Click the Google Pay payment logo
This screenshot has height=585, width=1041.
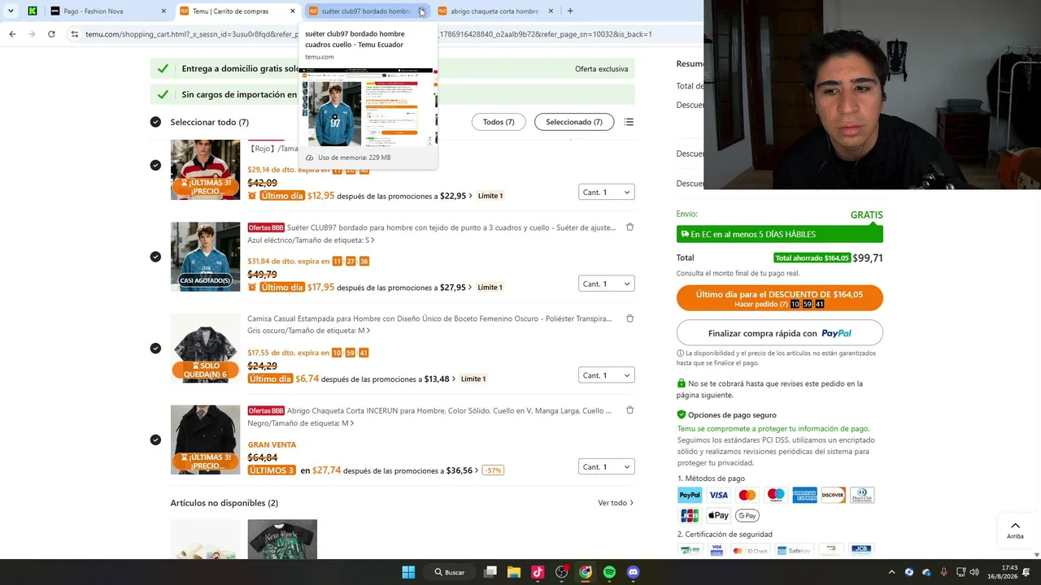[x=747, y=515]
